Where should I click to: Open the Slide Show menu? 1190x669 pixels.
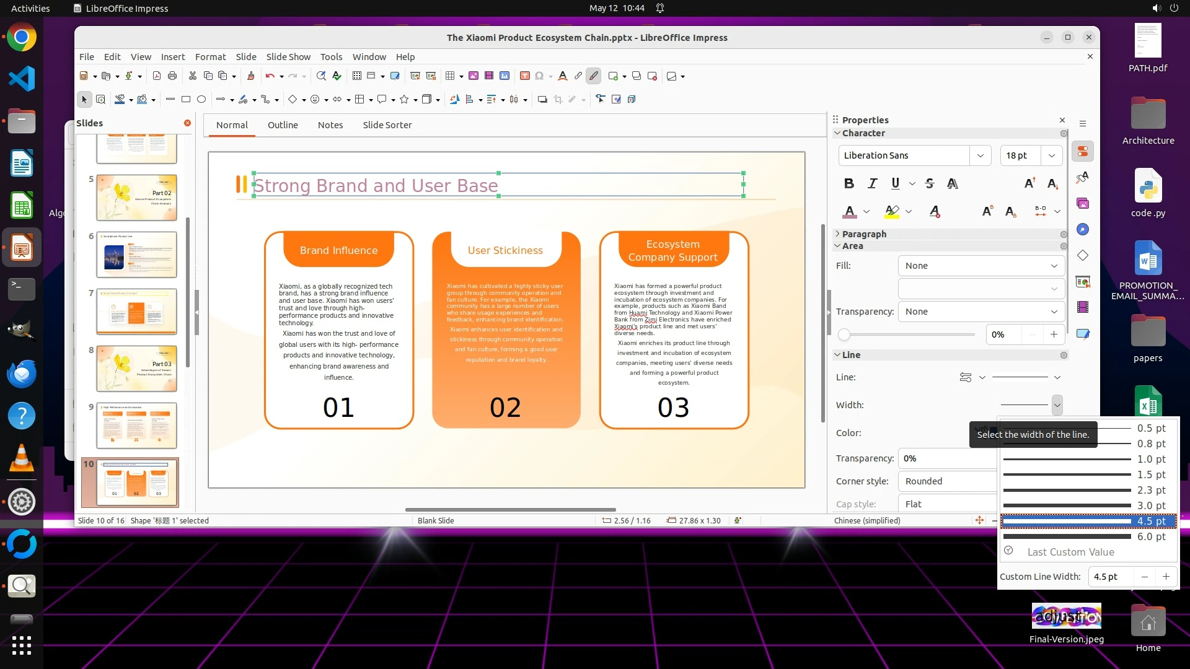click(x=288, y=56)
